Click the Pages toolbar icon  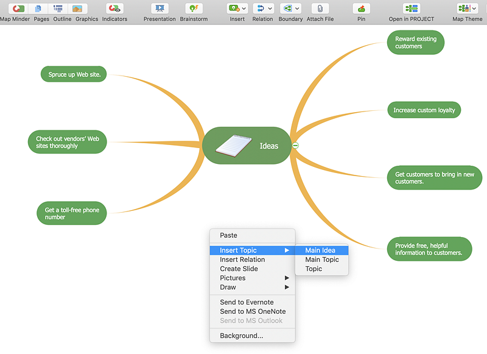point(38,9)
